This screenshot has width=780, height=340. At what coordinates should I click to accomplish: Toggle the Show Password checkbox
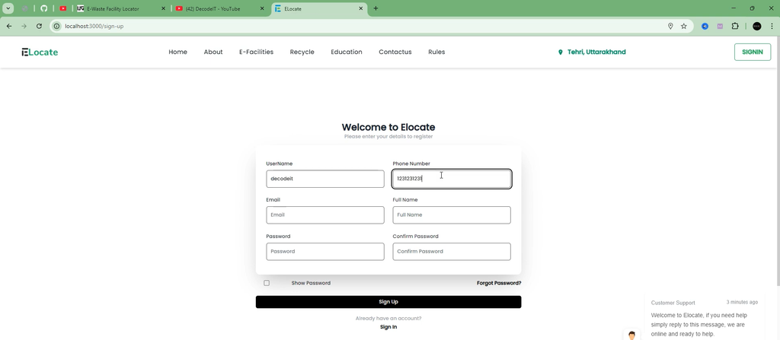(267, 283)
